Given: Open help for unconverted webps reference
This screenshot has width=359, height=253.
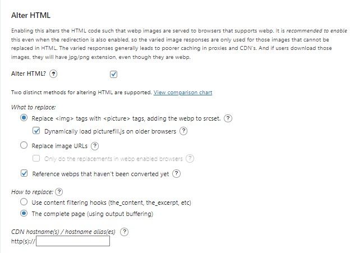Looking at the screenshot, I should [176, 174].
